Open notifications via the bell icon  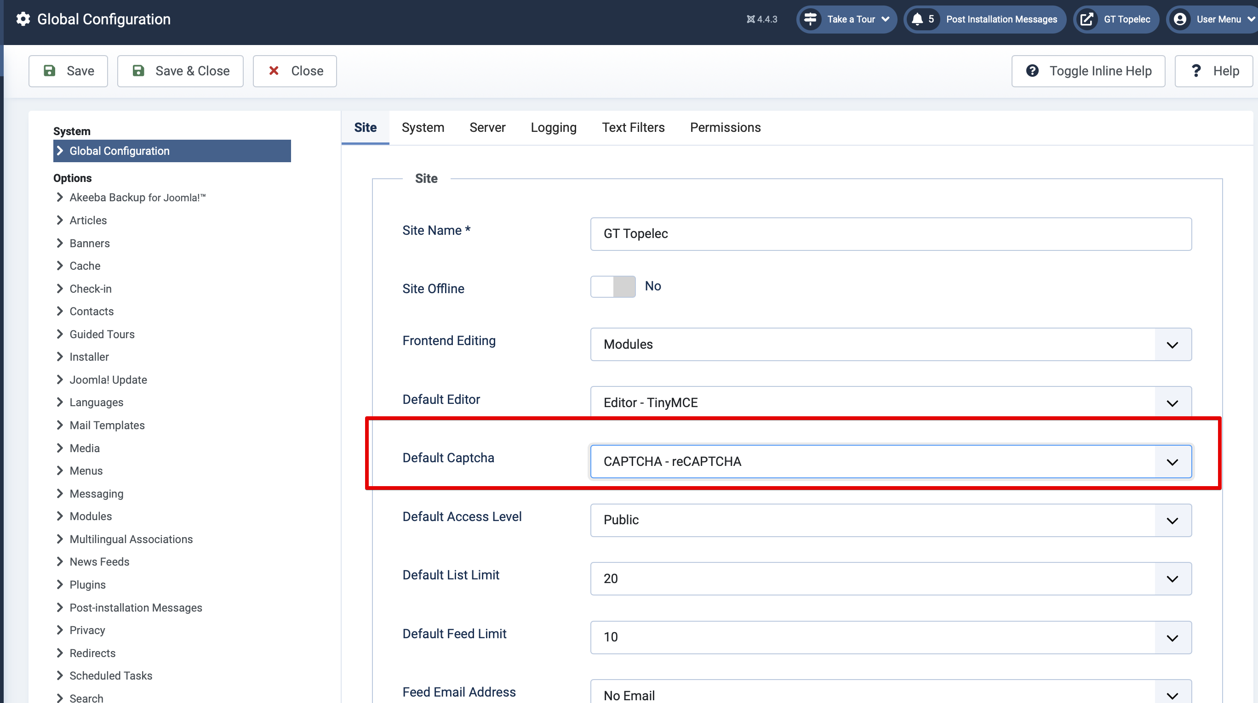(x=917, y=19)
